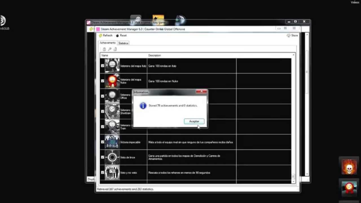Click the game picker window title icon
Viewport: 361px width, 203px height.
(88, 22)
